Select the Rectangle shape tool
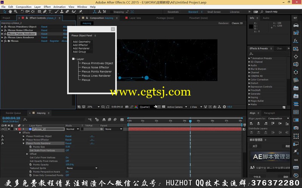 39,12
